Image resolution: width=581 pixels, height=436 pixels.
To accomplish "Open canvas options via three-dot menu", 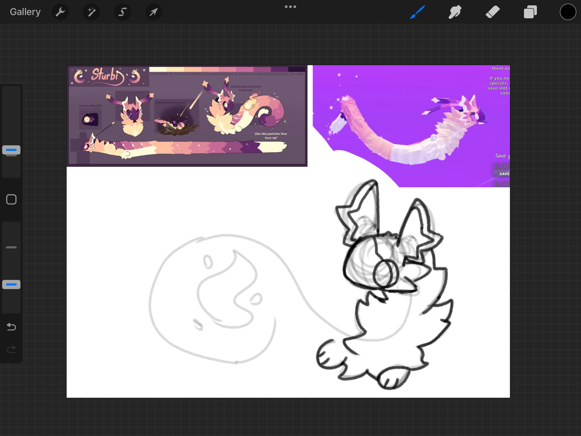I will click(290, 6).
